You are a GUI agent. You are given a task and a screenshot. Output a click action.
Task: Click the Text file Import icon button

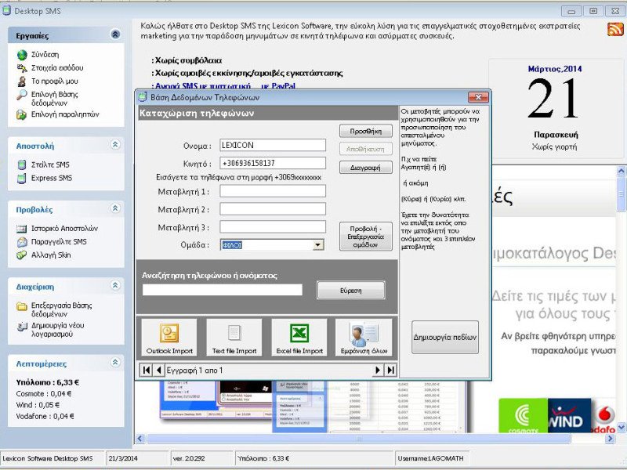[234, 338]
